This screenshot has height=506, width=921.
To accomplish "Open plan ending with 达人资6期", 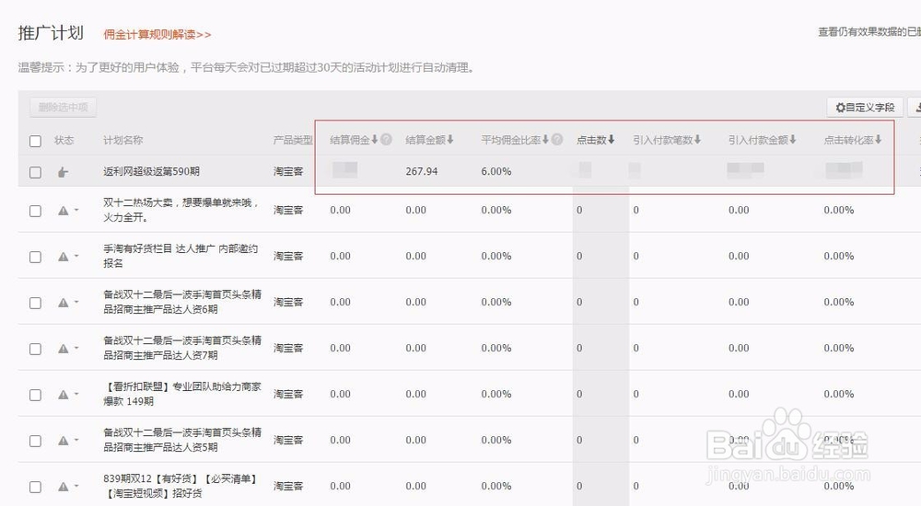I will click(x=182, y=302).
